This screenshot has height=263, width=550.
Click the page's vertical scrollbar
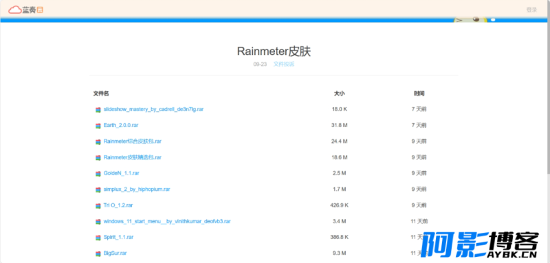tap(548, 95)
